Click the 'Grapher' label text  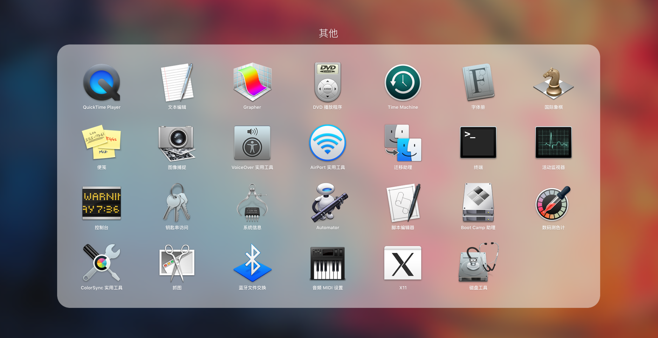[252, 107]
